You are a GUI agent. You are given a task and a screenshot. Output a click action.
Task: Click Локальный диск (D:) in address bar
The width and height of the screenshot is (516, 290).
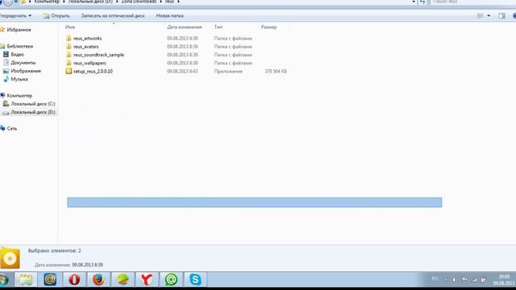pos(90,2)
